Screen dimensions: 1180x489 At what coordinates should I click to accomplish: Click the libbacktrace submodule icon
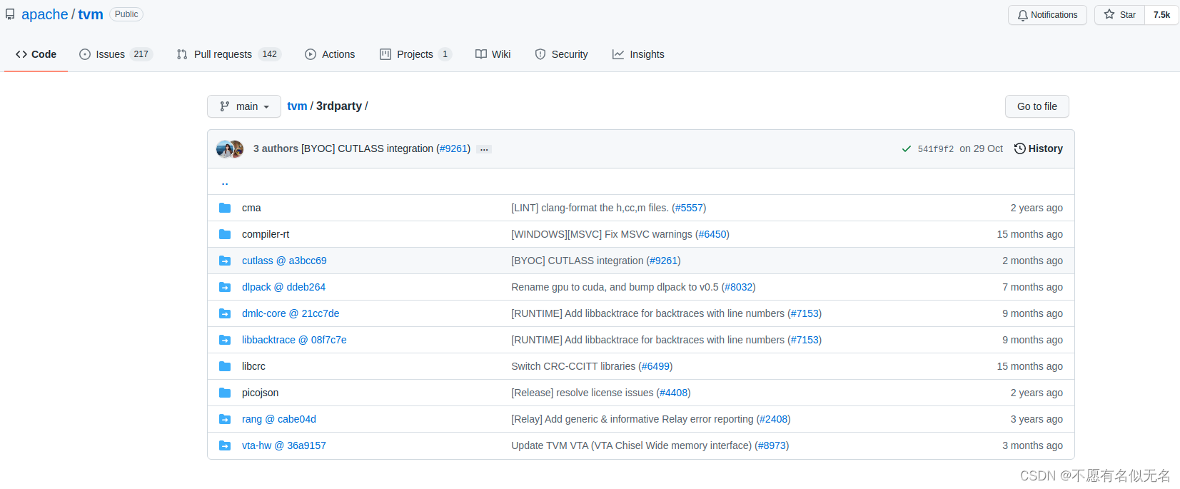pyautogui.click(x=225, y=340)
